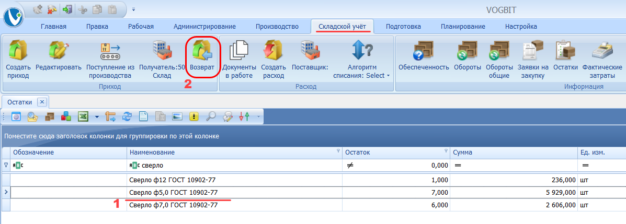Switch to the Производство tab
The height and width of the screenshot is (224, 626).
277,27
